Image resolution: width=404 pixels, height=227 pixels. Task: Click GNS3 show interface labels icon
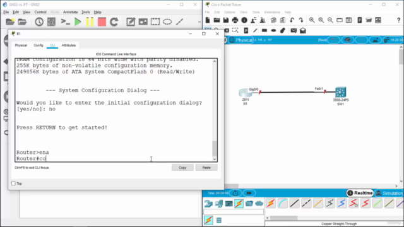pyautogui.click(x=51, y=22)
